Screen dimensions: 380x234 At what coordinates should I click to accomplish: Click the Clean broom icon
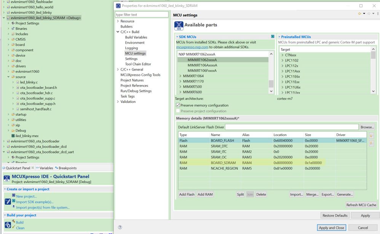coord(13,228)
